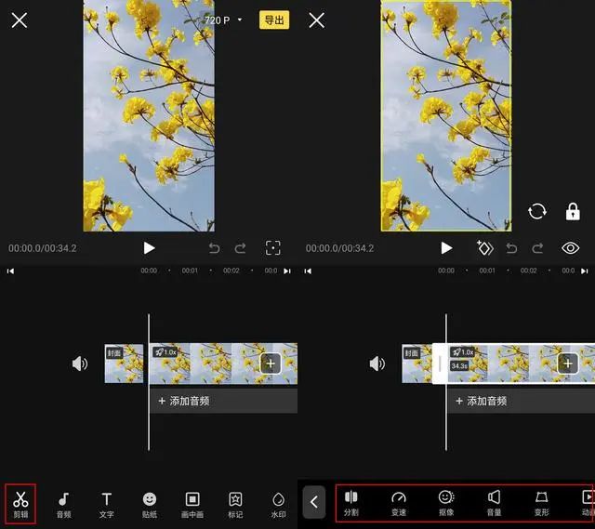This screenshot has height=529, width=595.
Task: Click the 00:00.0/00:34.2 timecode in left editor
Action: tap(43, 248)
